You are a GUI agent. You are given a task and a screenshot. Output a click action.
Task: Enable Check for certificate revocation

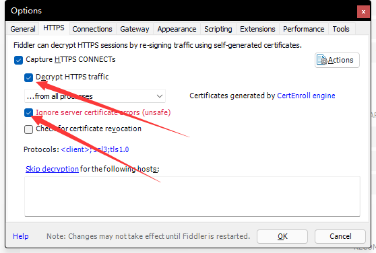(28, 129)
